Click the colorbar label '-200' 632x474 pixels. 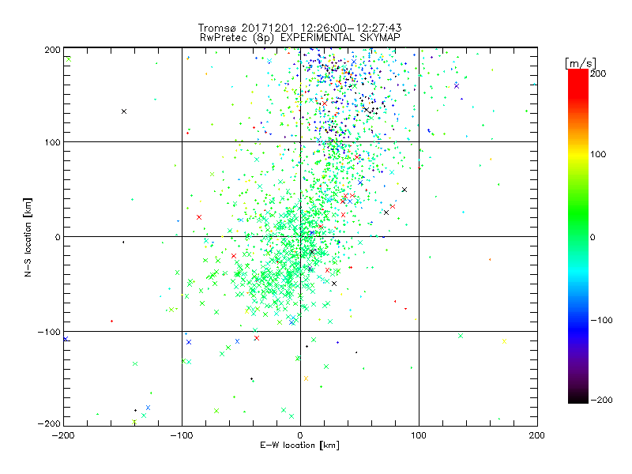pos(601,400)
